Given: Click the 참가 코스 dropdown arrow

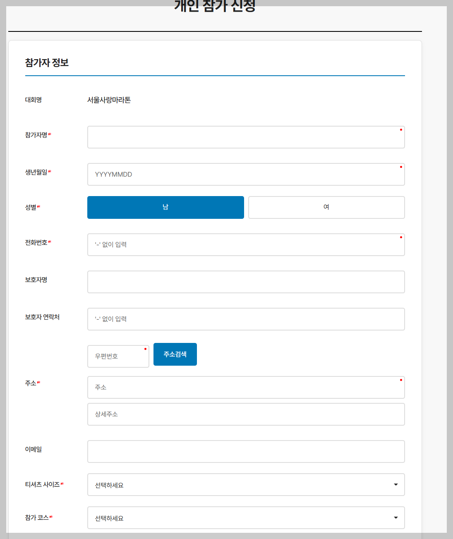Looking at the screenshot, I should [395, 517].
